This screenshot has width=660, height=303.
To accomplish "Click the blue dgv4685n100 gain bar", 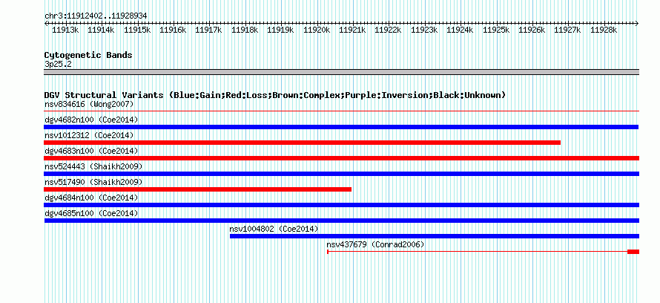I will (x=341, y=221).
